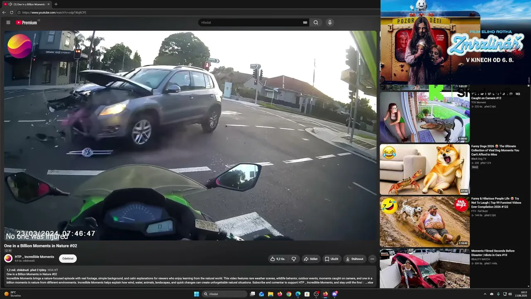Launch Google Chrome from the taskbar

(289, 294)
